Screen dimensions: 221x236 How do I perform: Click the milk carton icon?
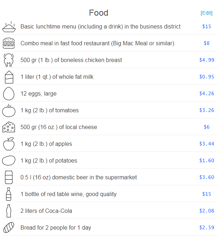click(x=9, y=77)
